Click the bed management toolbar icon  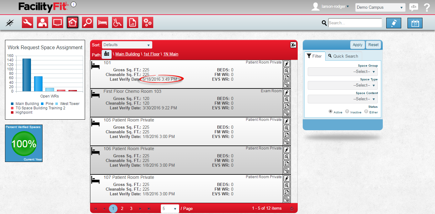tap(103, 23)
